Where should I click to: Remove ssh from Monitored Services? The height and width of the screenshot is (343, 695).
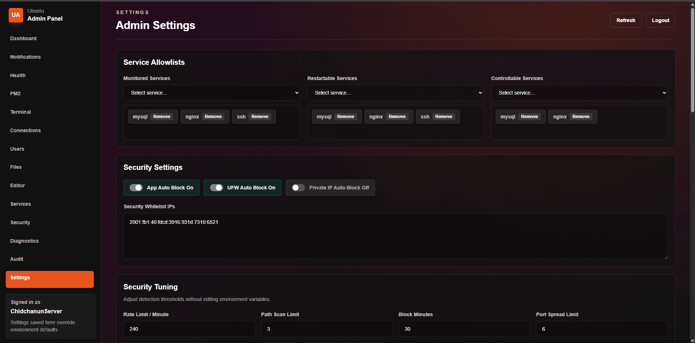(x=260, y=117)
